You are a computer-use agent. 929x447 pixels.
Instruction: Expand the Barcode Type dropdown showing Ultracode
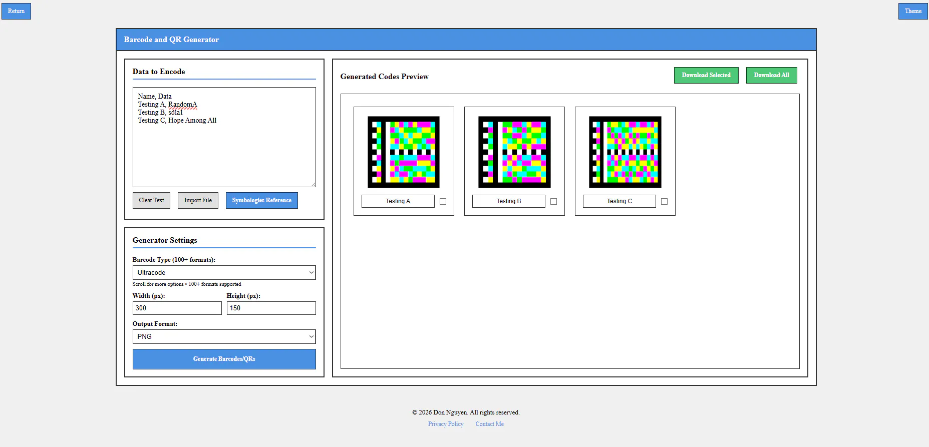(x=224, y=272)
